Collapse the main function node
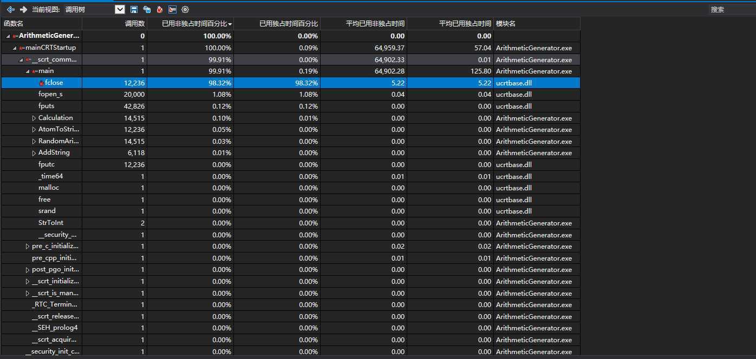The image size is (756, 359). (28, 71)
